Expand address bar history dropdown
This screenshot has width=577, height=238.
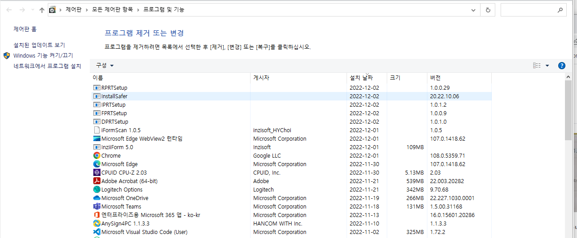(474, 10)
